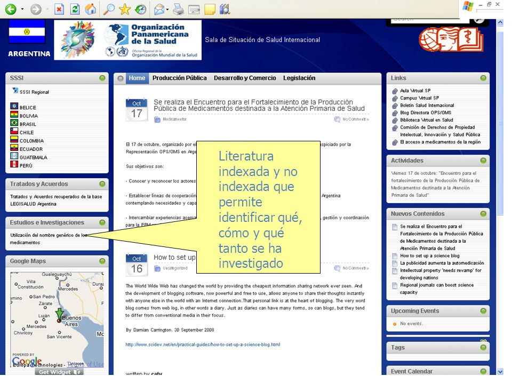Screen dimensions: 512x384
Task: Open the scidev.net science blog URL
Action: tap(203, 345)
